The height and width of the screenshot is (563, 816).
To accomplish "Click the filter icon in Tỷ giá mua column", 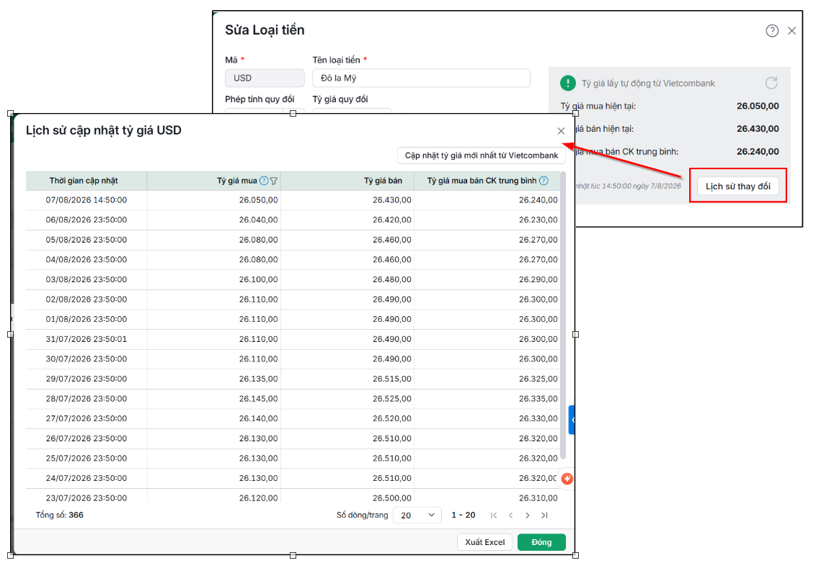I will [x=274, y=181].
